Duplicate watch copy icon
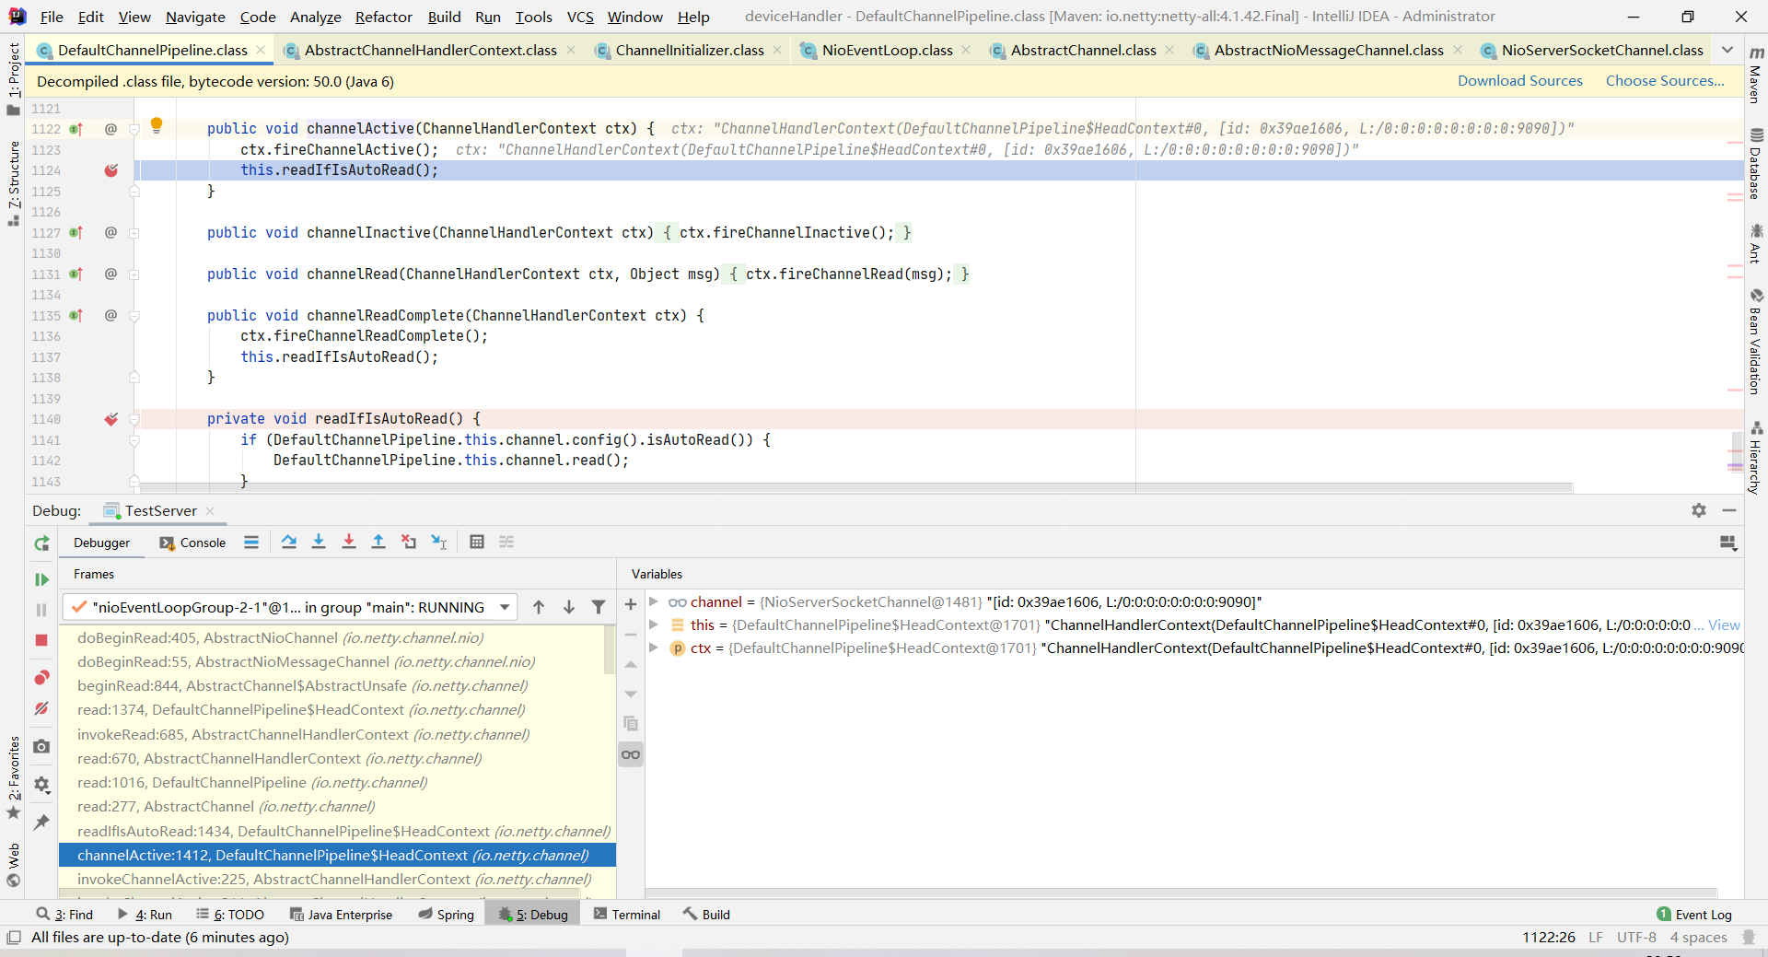 [x=631, y=724]
